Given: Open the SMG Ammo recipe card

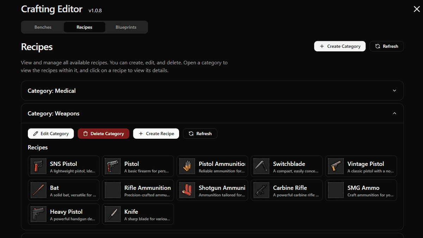Looking at the screenshot, I should pyautogui.click(x=361, y=190).
